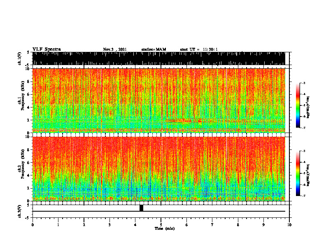Click the "8" kHz tick of ch.1 spectrogram

point(29,82)
